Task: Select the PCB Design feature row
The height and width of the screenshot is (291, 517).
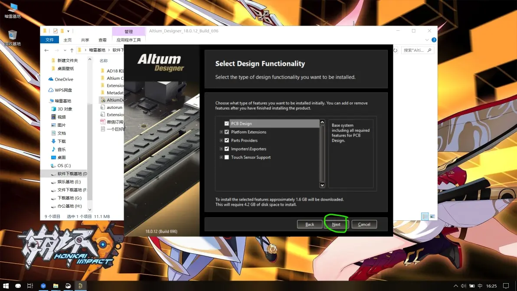Action: point(274,124)
